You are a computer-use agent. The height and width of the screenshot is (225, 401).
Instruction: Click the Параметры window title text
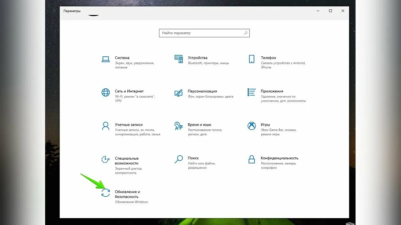pos(73,11)
